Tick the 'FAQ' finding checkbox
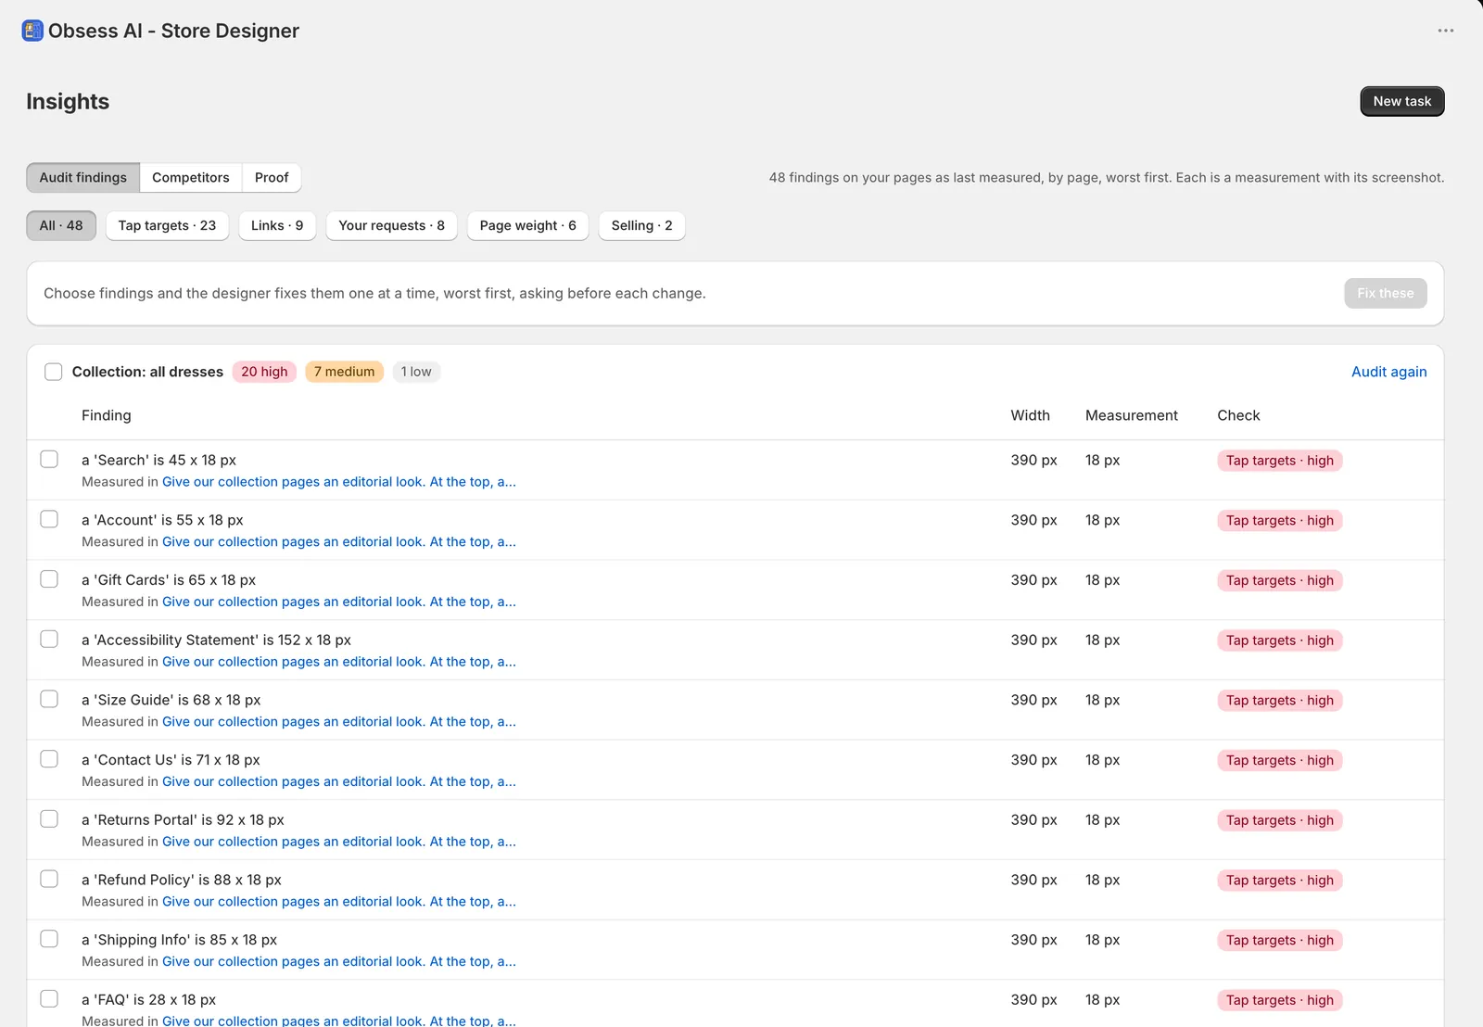The image size is (1483, 1027). pyautogui.click(x=49, y=999)
